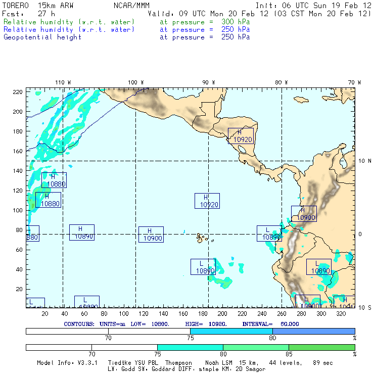Click the H 10920 label over Central America

241,135
